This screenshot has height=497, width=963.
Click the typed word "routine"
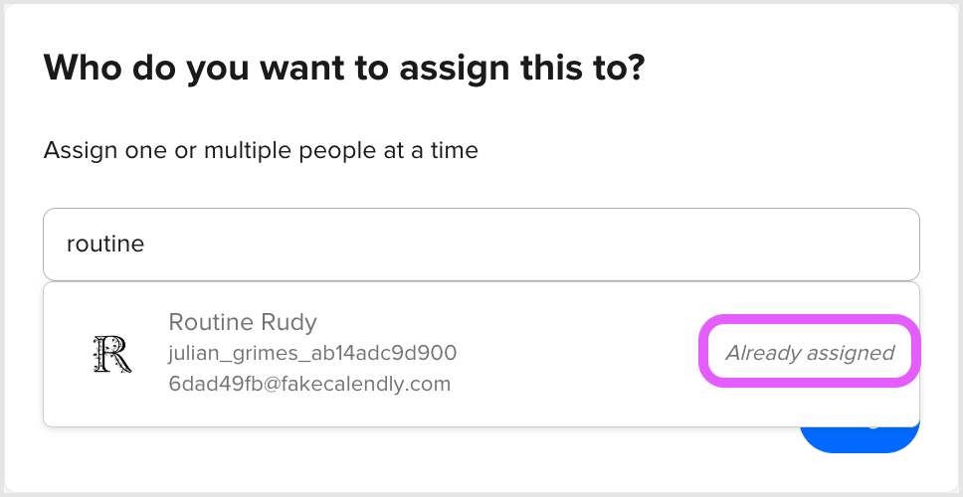pyautogui.click(x=105, y=245)
